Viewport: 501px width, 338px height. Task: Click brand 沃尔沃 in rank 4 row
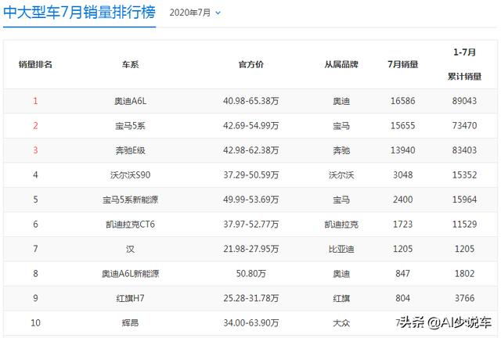coord(341,174)
